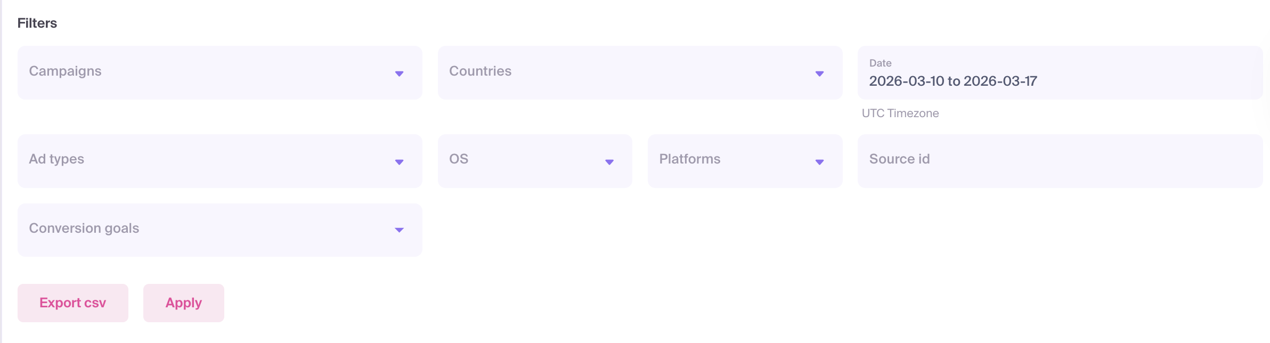Screen dimensions: 1270x343
Task: Click the Ad types arrow icon
Action: [399, 162]
